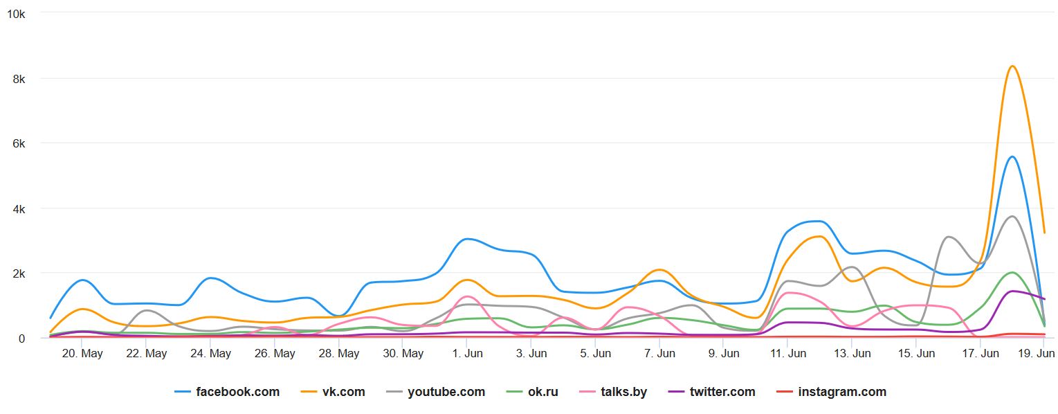1058x414 pixels.
Task: Click the red line marker beside instagram.com
Action: tap(785, 392)
